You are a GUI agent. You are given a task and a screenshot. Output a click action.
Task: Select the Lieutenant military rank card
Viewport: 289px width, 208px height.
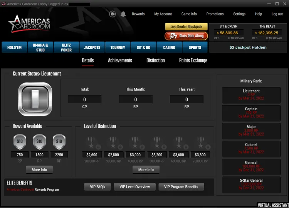[x=251, y=95]
